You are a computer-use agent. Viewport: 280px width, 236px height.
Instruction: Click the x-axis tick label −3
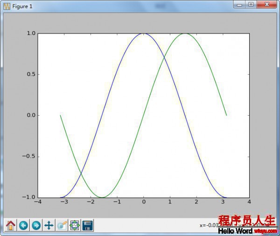pyautogui.click(x=64, y=202)
